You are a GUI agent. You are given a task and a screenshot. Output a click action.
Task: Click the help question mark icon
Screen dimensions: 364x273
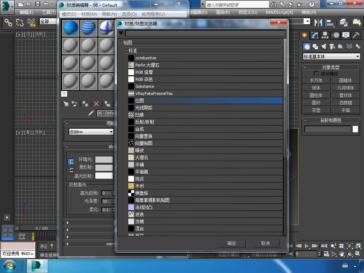312,4
